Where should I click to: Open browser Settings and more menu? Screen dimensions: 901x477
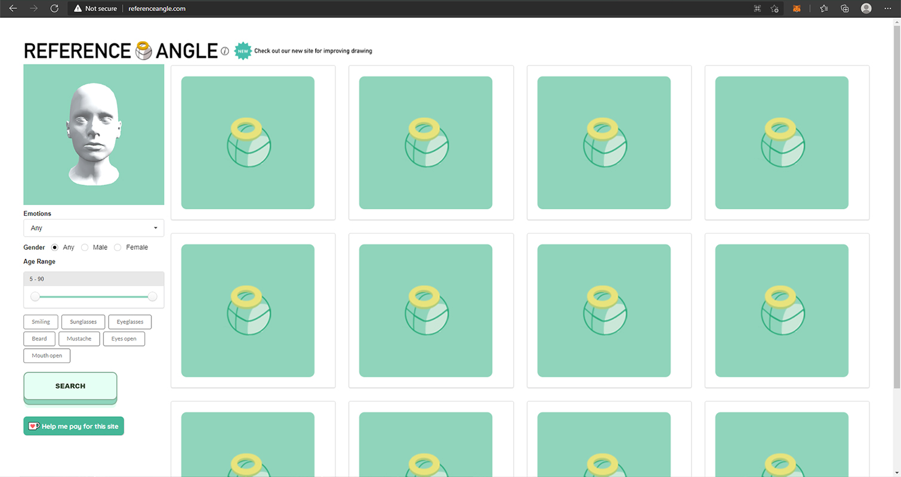(x=888, y=8)
